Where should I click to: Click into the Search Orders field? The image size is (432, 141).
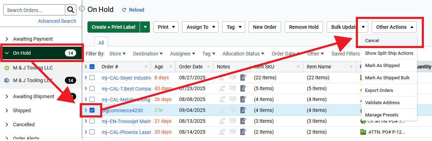coord(34,10)
